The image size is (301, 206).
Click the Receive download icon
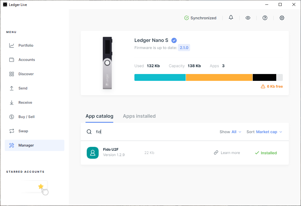click(x=12, y=103)
